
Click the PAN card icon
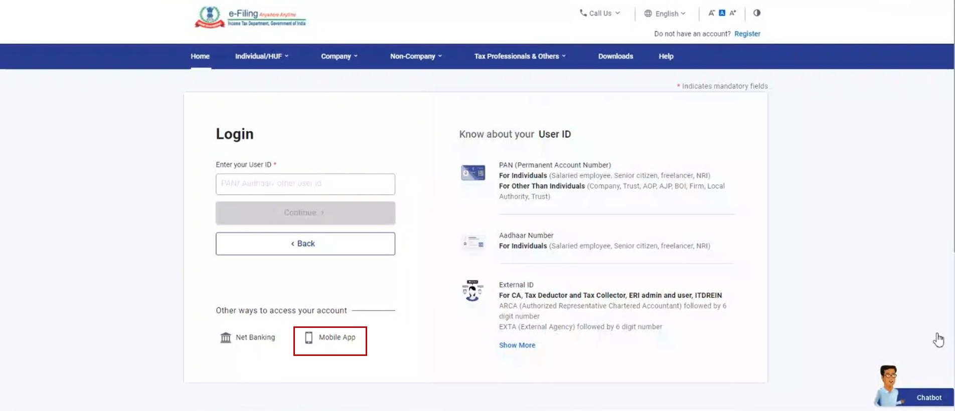click(473, 173)
